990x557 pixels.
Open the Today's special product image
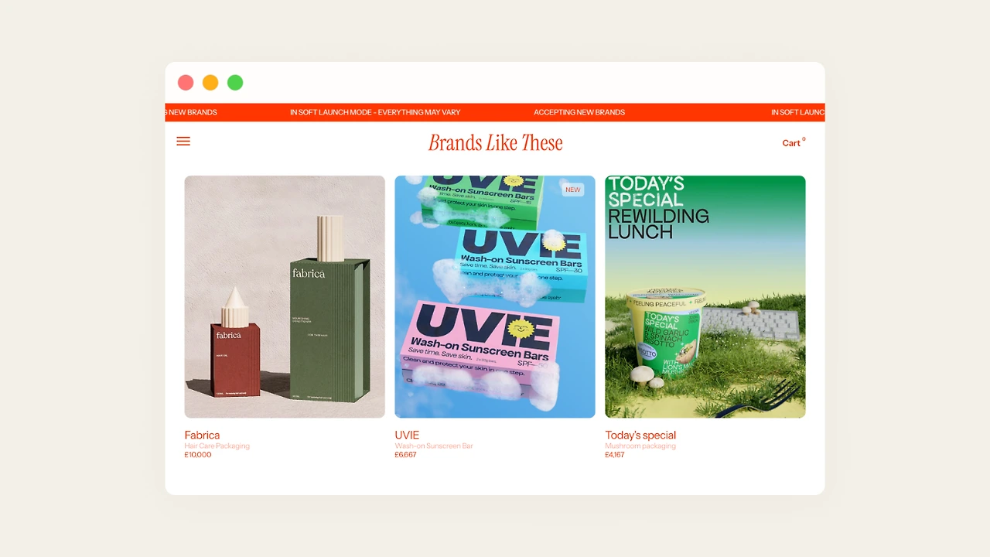point(705,297)
